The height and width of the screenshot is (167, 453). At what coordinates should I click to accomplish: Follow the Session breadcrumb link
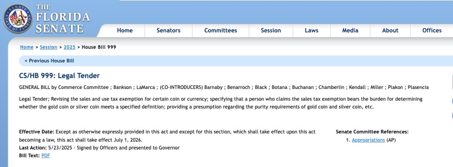coord(48,47)
